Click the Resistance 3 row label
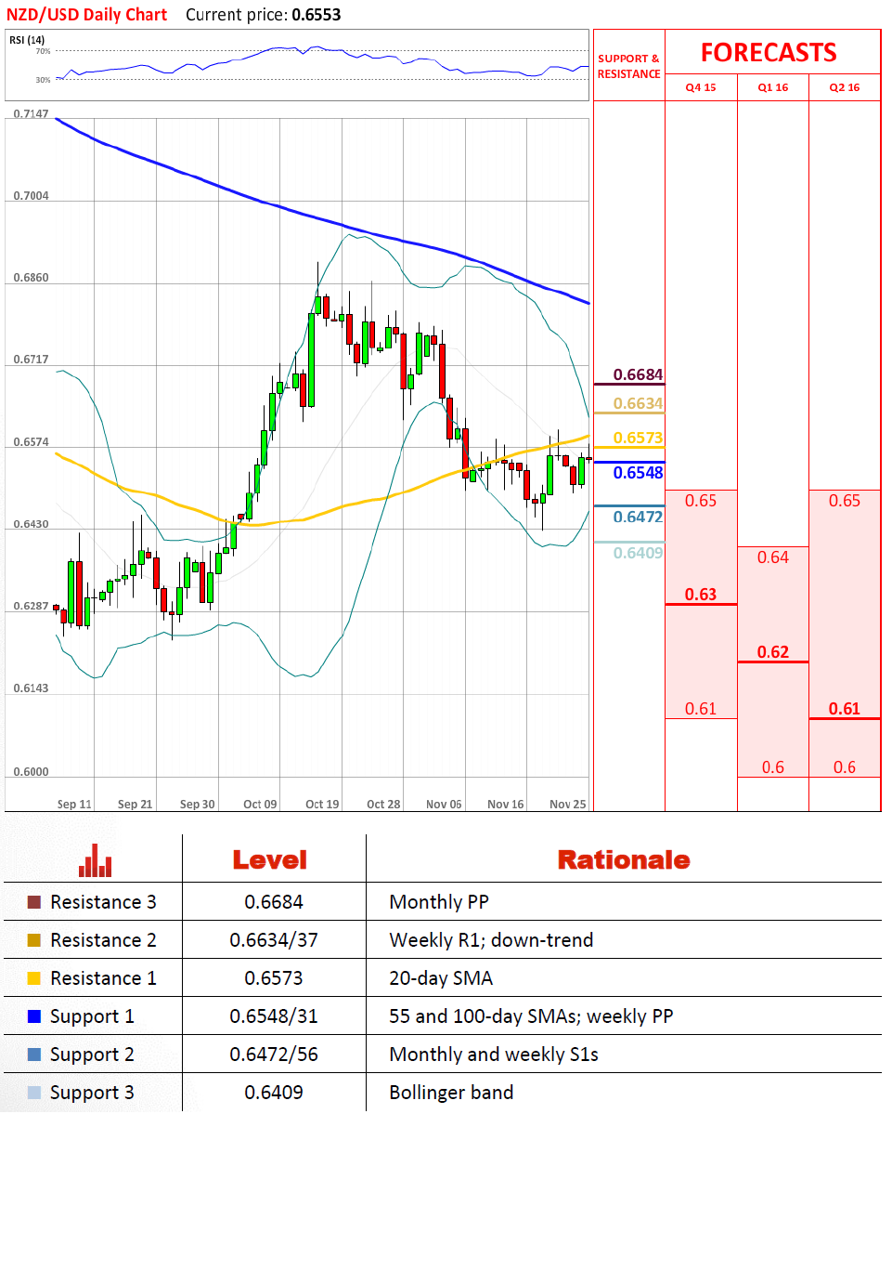The image size is (892, 1271). 103,902
